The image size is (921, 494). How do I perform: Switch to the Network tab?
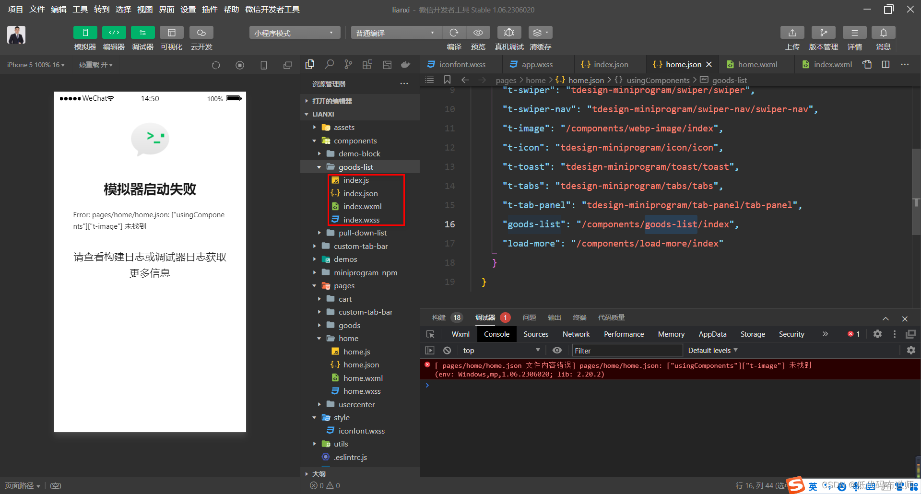point(576,334)
